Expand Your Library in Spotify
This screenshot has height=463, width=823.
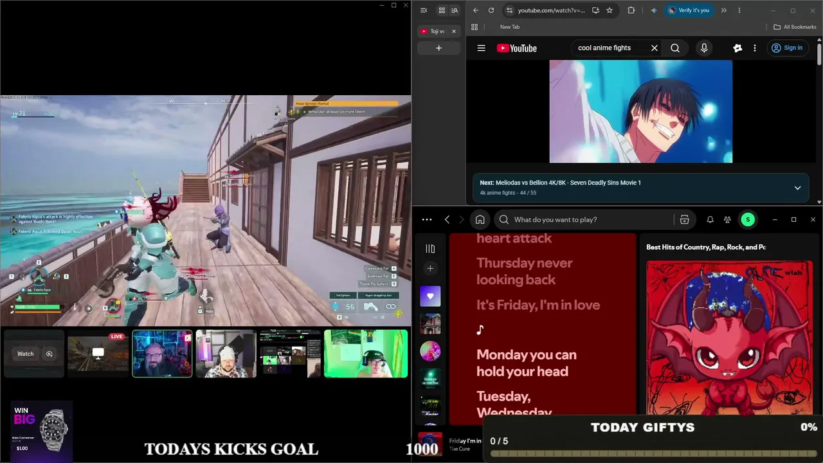click(430, 249)
